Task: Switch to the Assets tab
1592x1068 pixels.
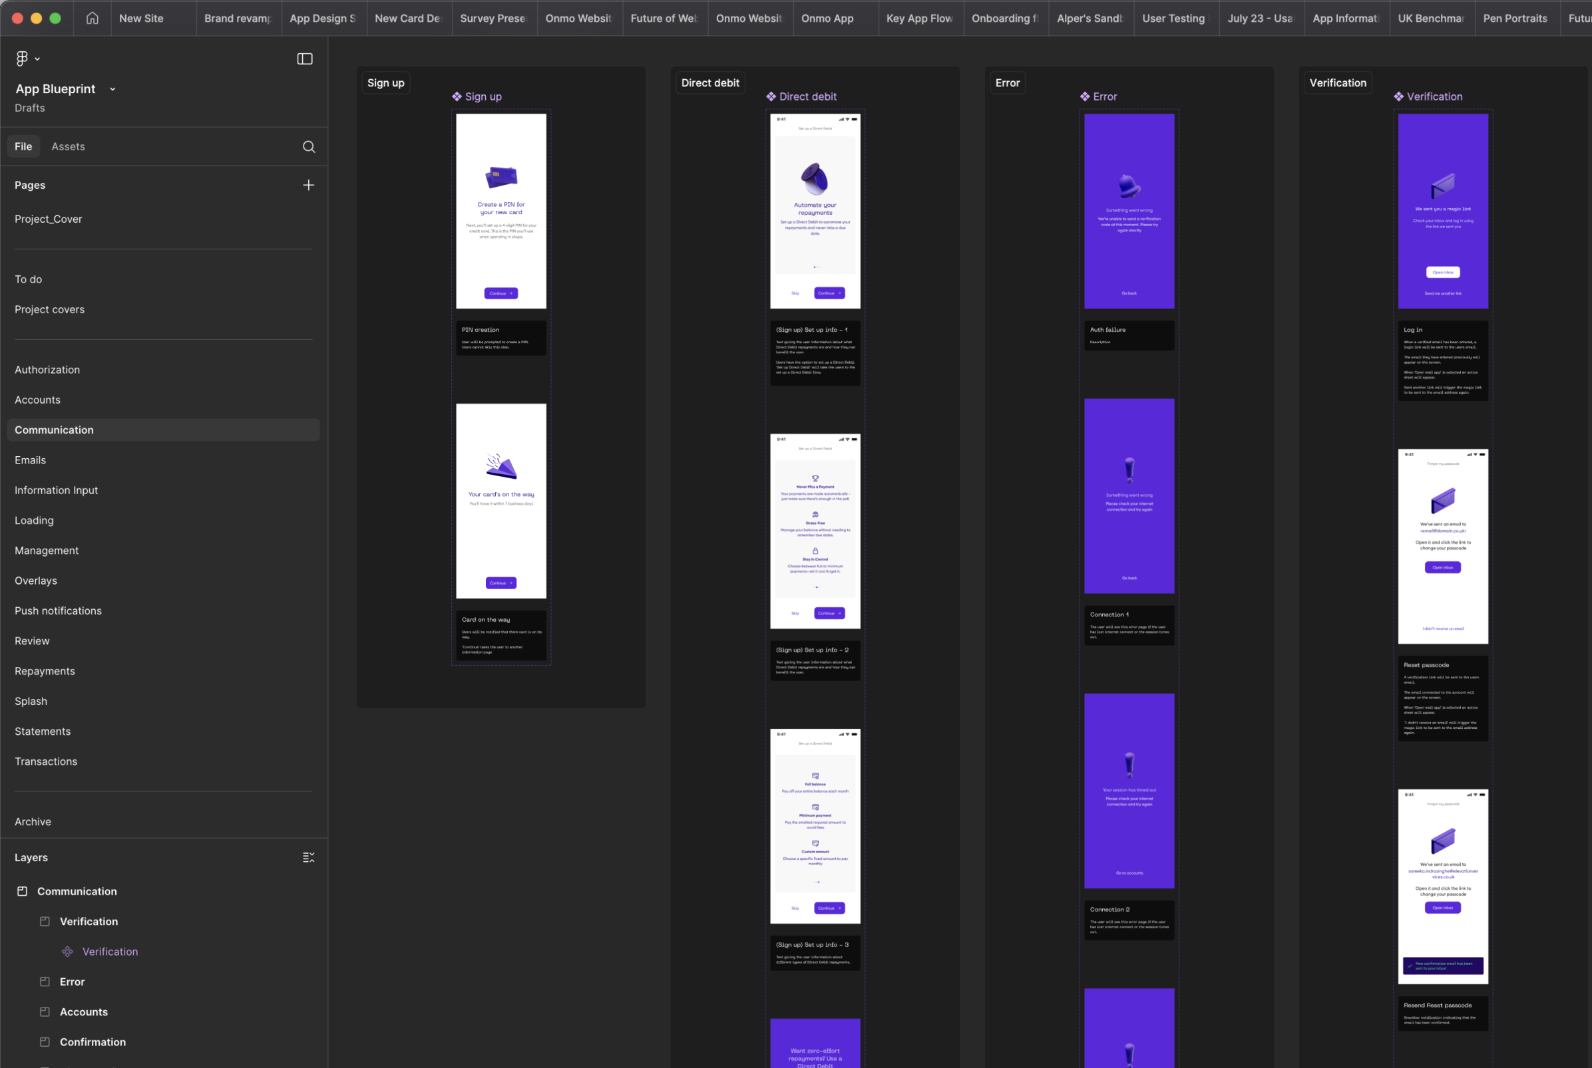Action: 68,146
